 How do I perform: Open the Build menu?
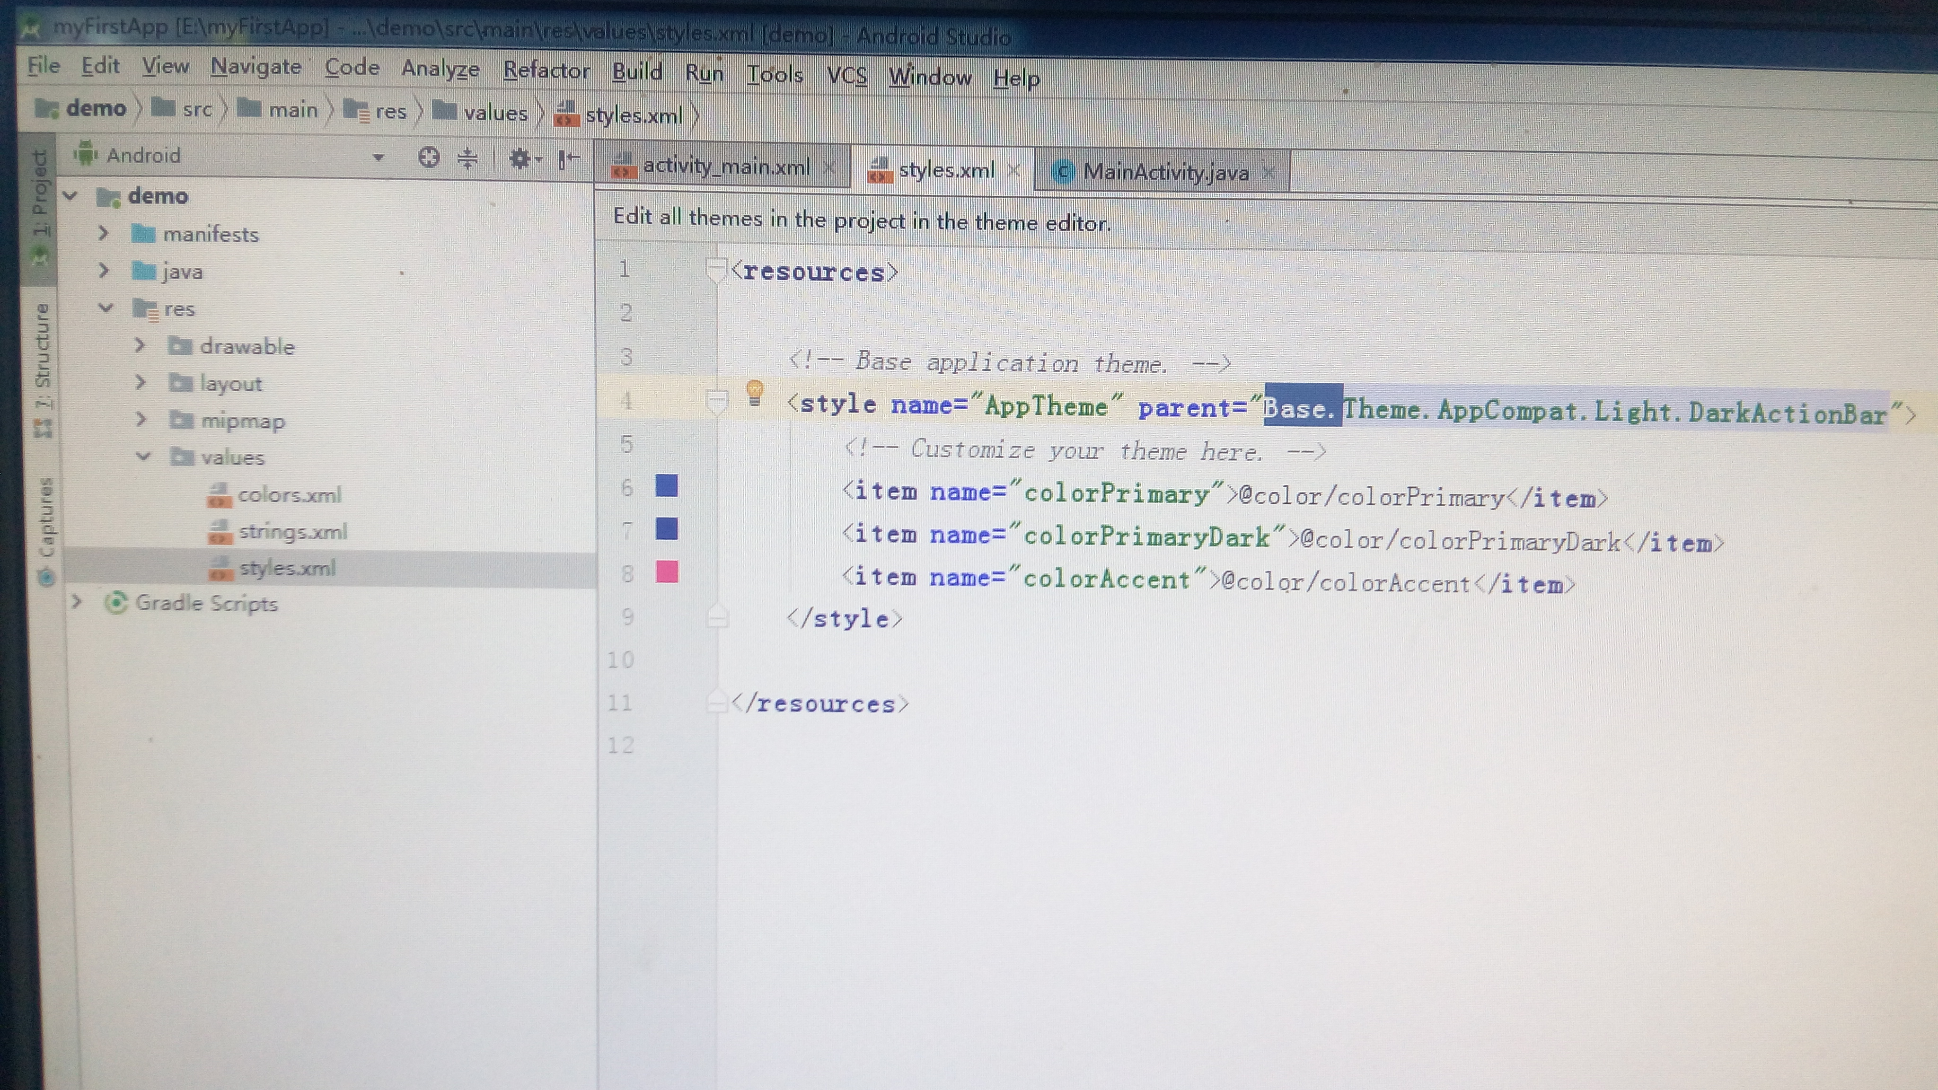(x=636, y=72)
